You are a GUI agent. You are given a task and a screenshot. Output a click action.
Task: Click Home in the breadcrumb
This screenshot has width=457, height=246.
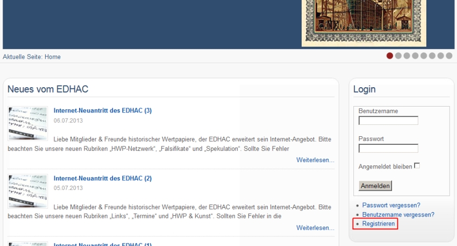point(53,57)
